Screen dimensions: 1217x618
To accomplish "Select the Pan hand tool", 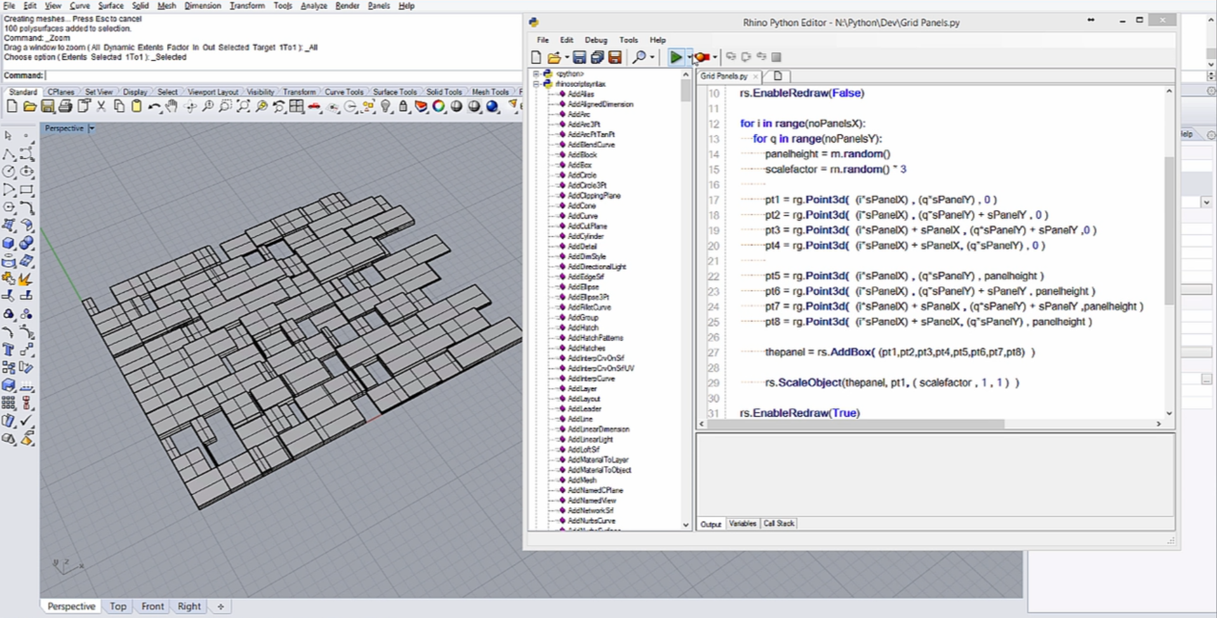I will click(171, 107).
